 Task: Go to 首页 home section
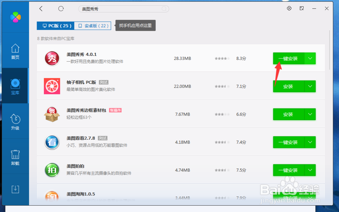(15, 51)
